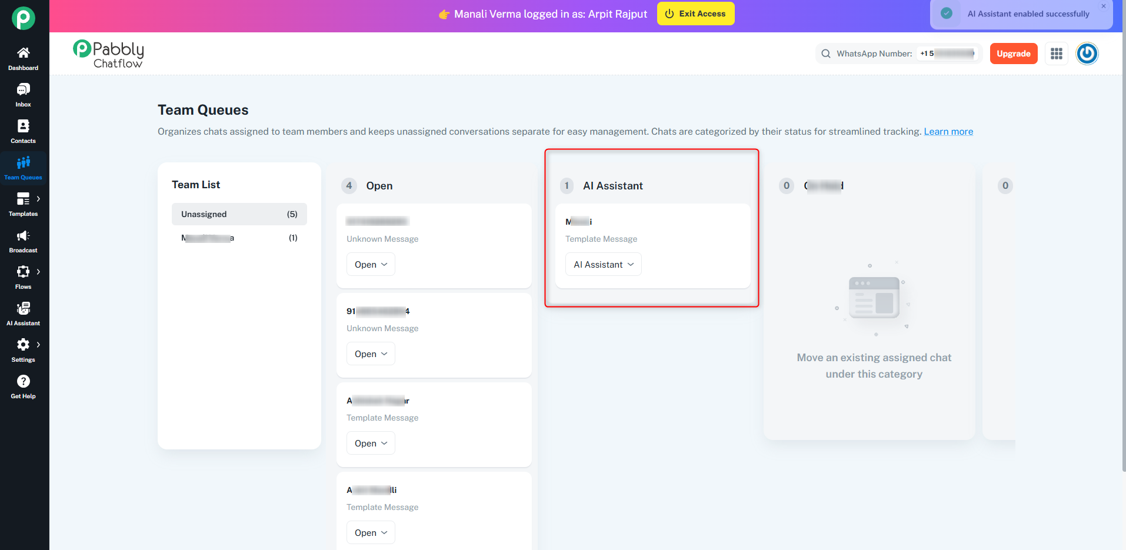Select the Team Queues sidebar icon
The height and width of the screenshot is (550, 1126).
pos(24,162)
